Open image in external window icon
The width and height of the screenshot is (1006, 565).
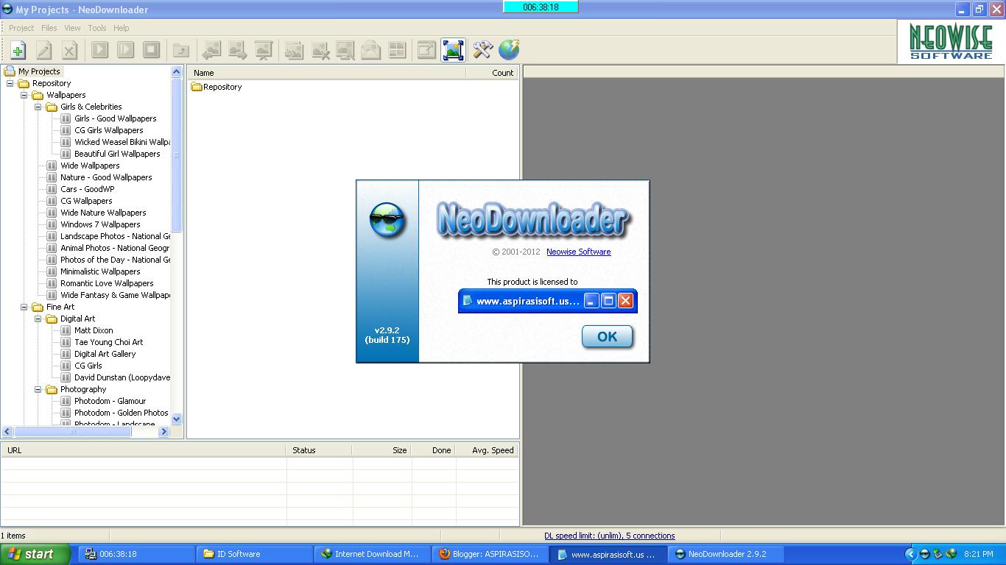pyautogui.click(x=427, y=50)
